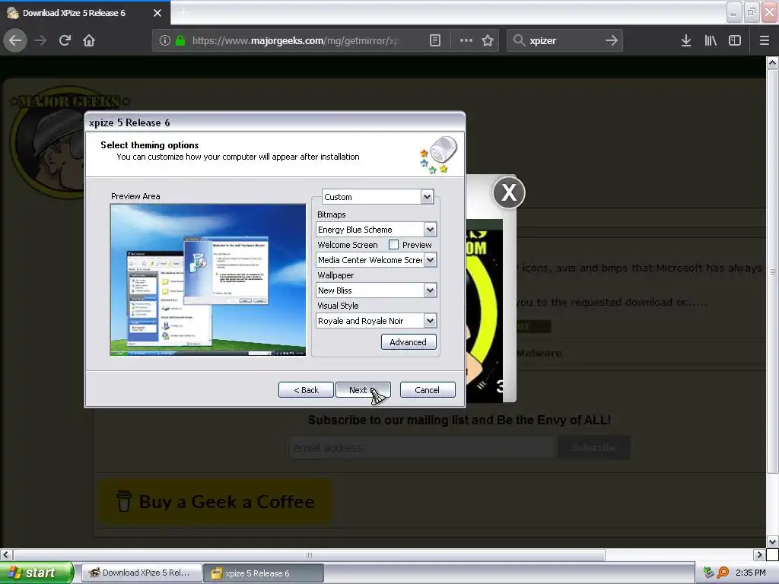Submit search with the arrow icon
Screen dimensions: 779x584
click(612, 40)
